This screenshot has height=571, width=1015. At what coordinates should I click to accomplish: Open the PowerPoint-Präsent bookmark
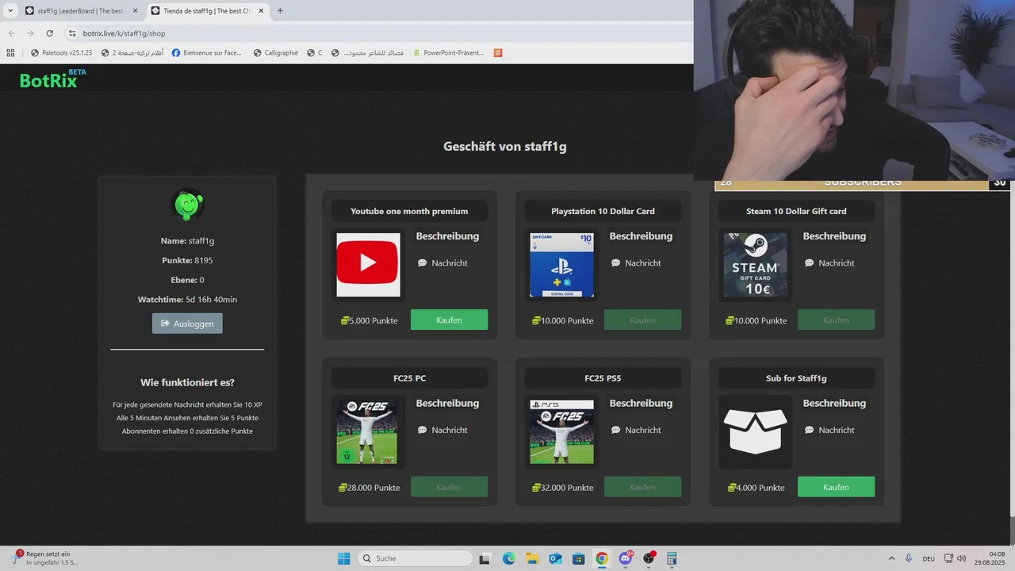pos(448,53)
